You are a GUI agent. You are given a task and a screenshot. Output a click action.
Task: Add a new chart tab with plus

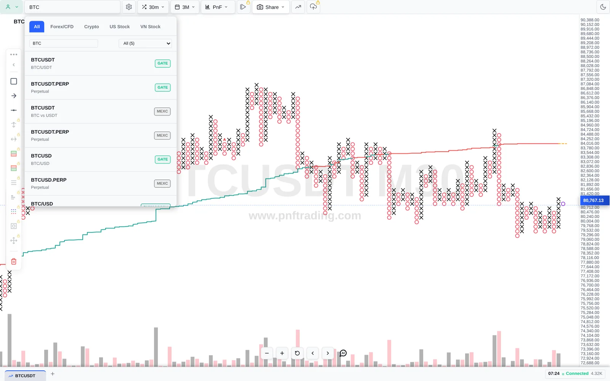53,374
